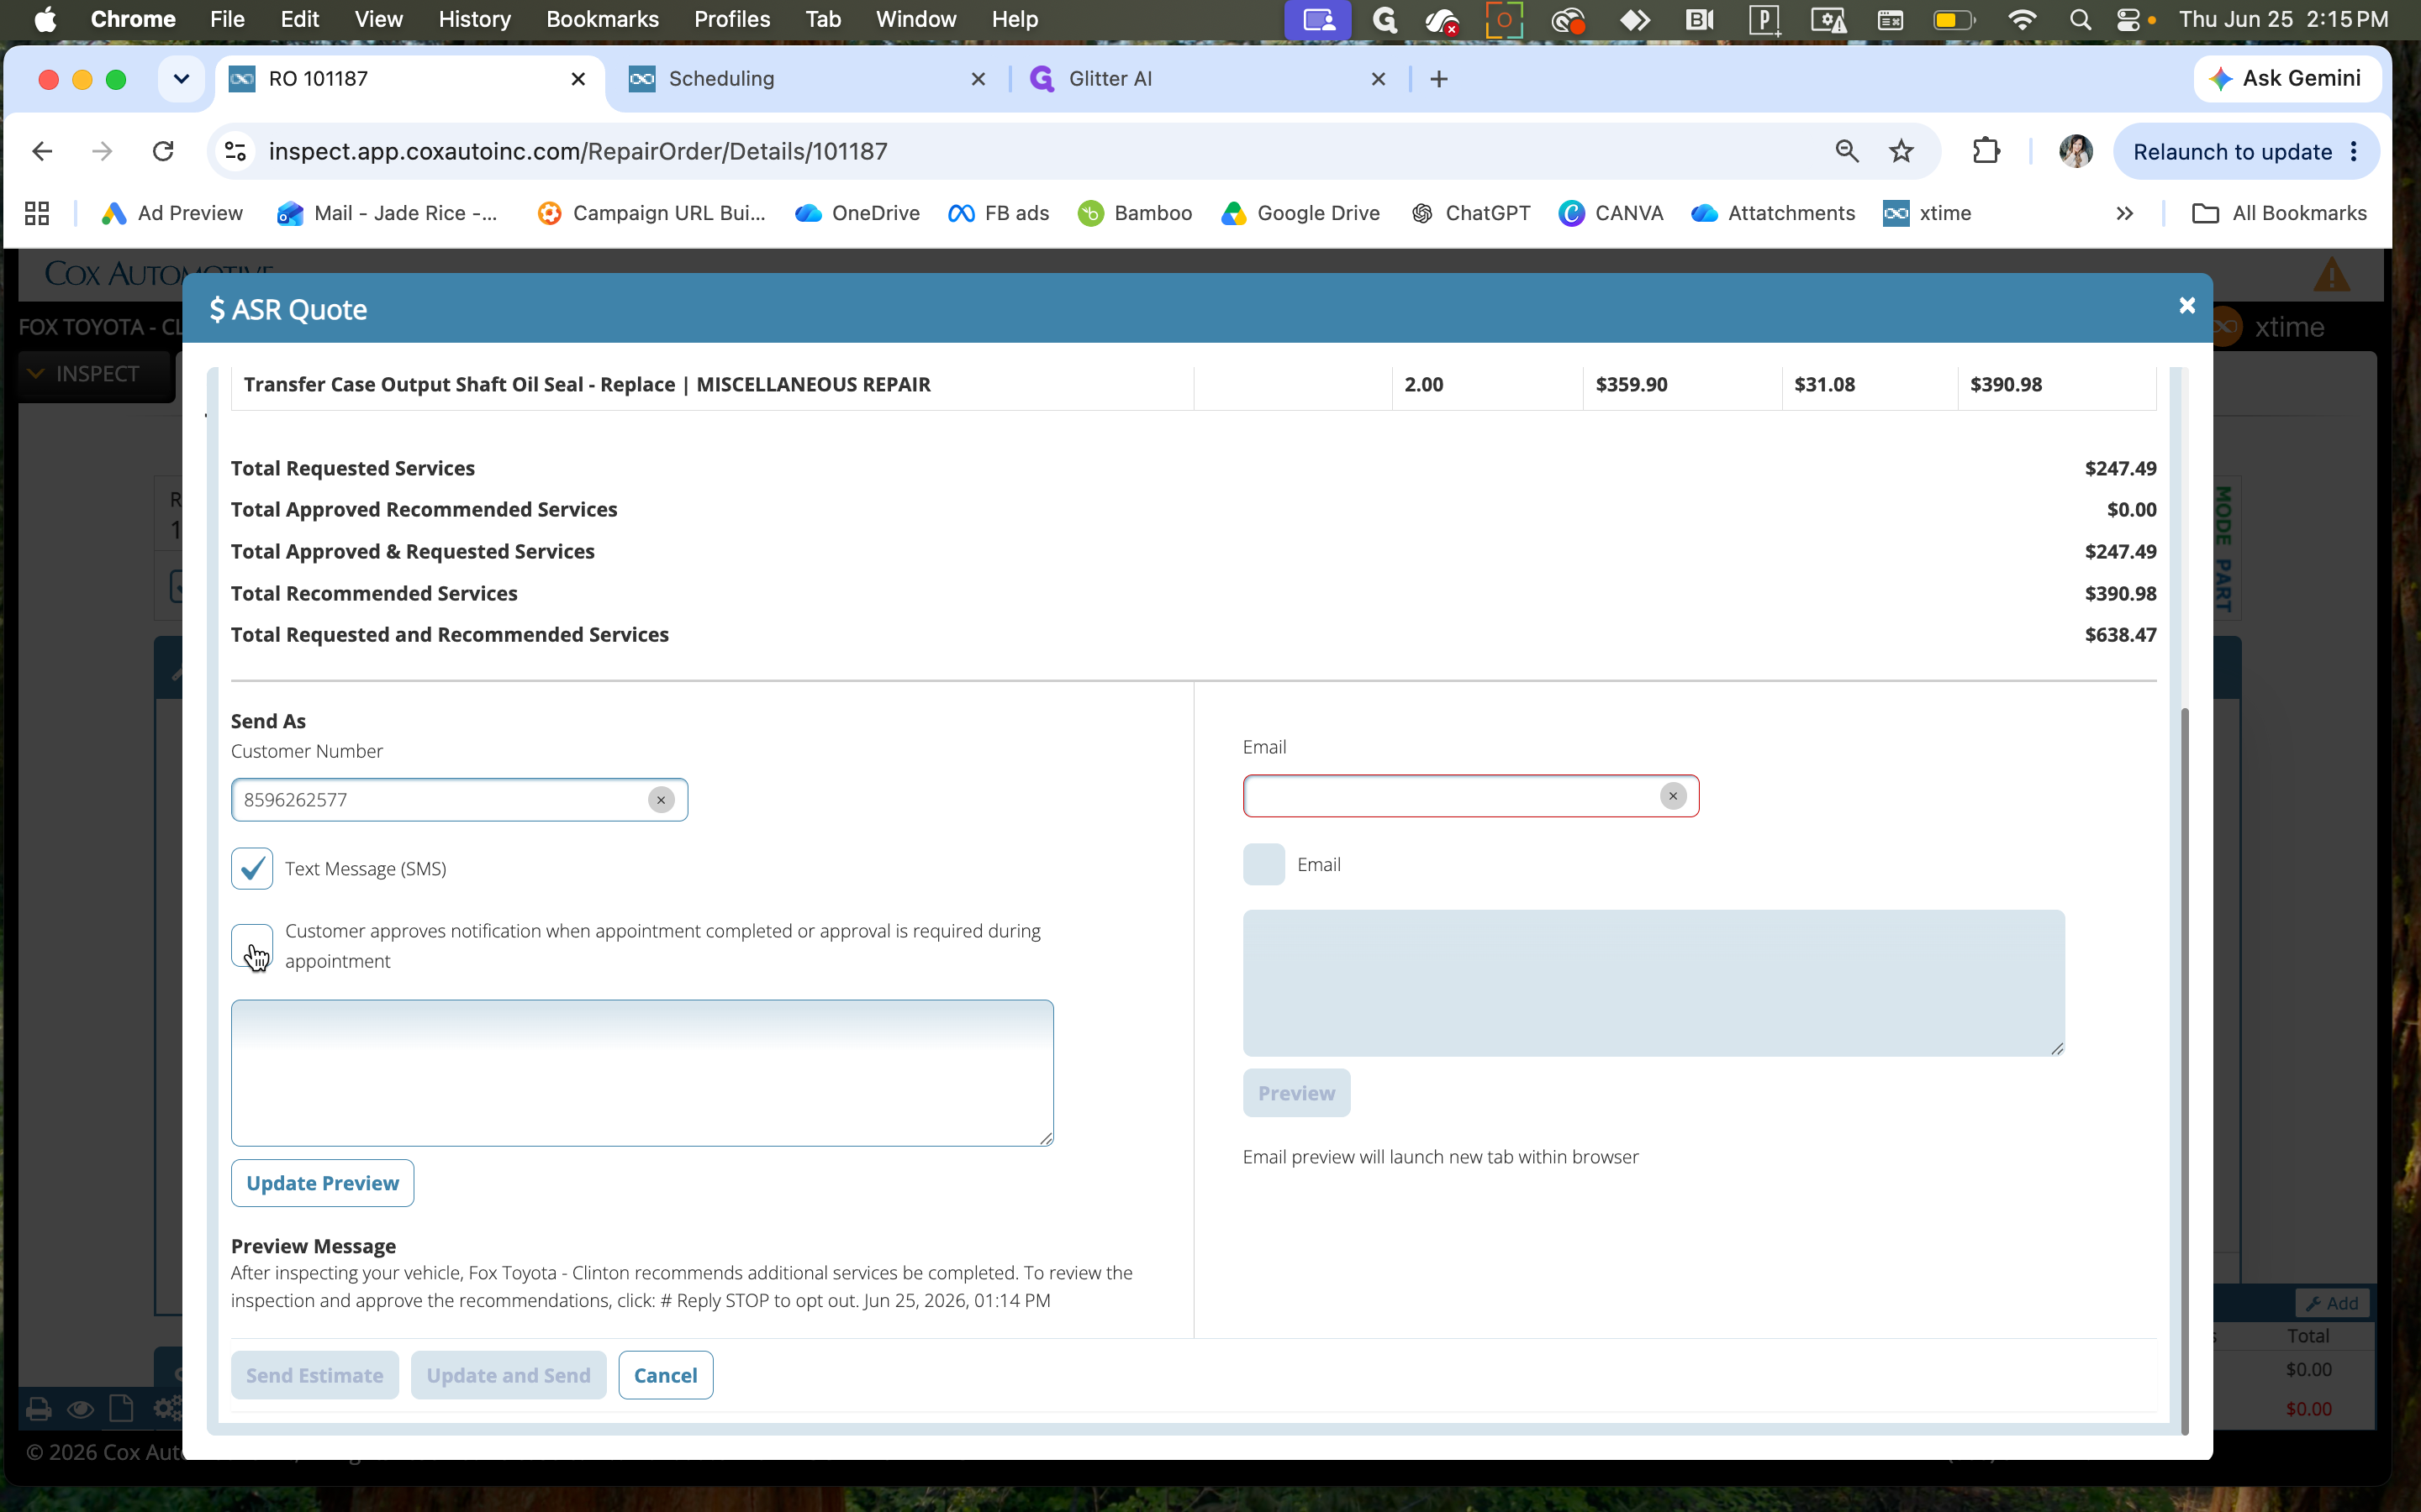2421x1512 pixels.
Task: Clear the Email address field
Action: (x=1673, y=796)
